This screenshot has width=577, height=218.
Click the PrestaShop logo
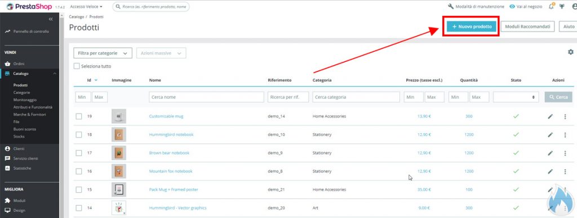pos(29,7)
